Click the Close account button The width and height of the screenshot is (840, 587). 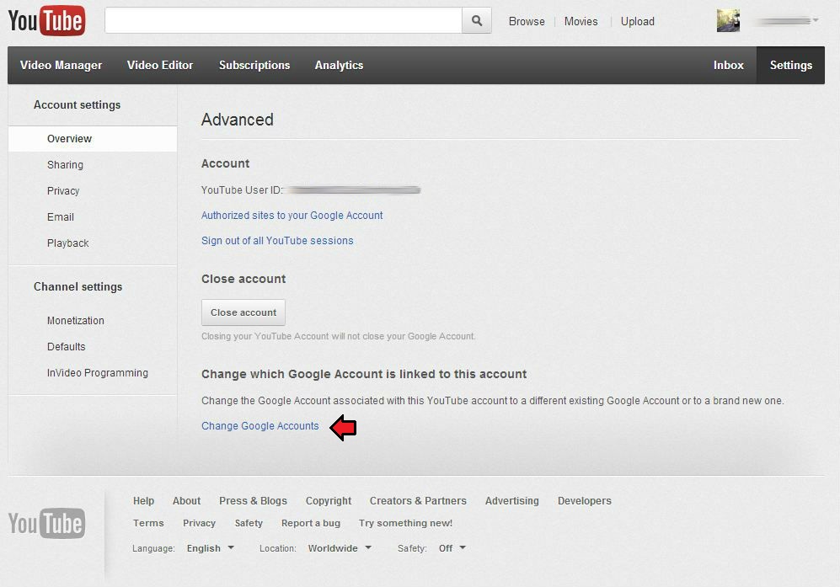point(243,312)
